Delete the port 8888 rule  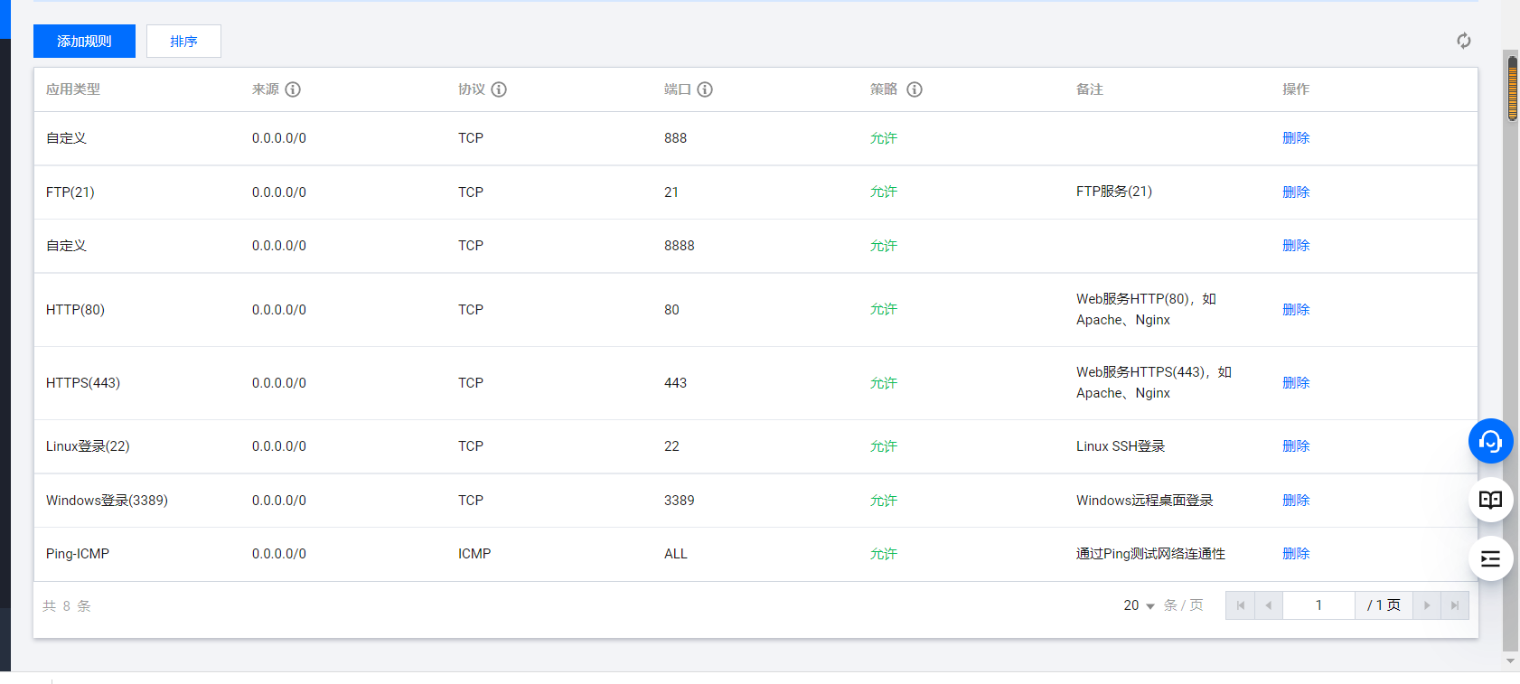[x=1296, y=246]
